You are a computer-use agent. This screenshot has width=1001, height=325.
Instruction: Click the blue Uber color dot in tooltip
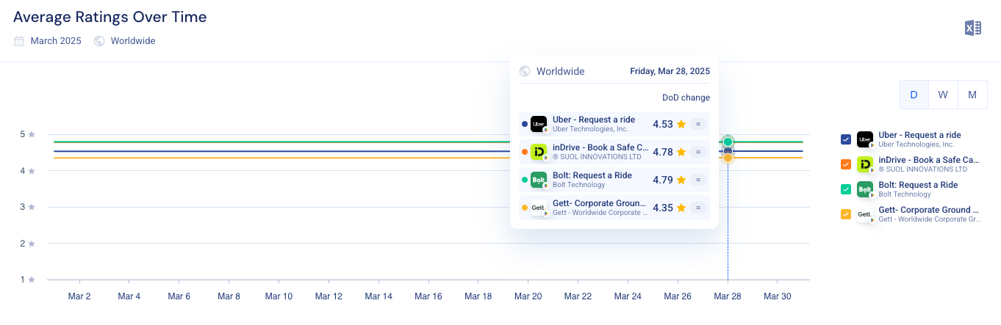pyautogui.click(x=524, y=124)
